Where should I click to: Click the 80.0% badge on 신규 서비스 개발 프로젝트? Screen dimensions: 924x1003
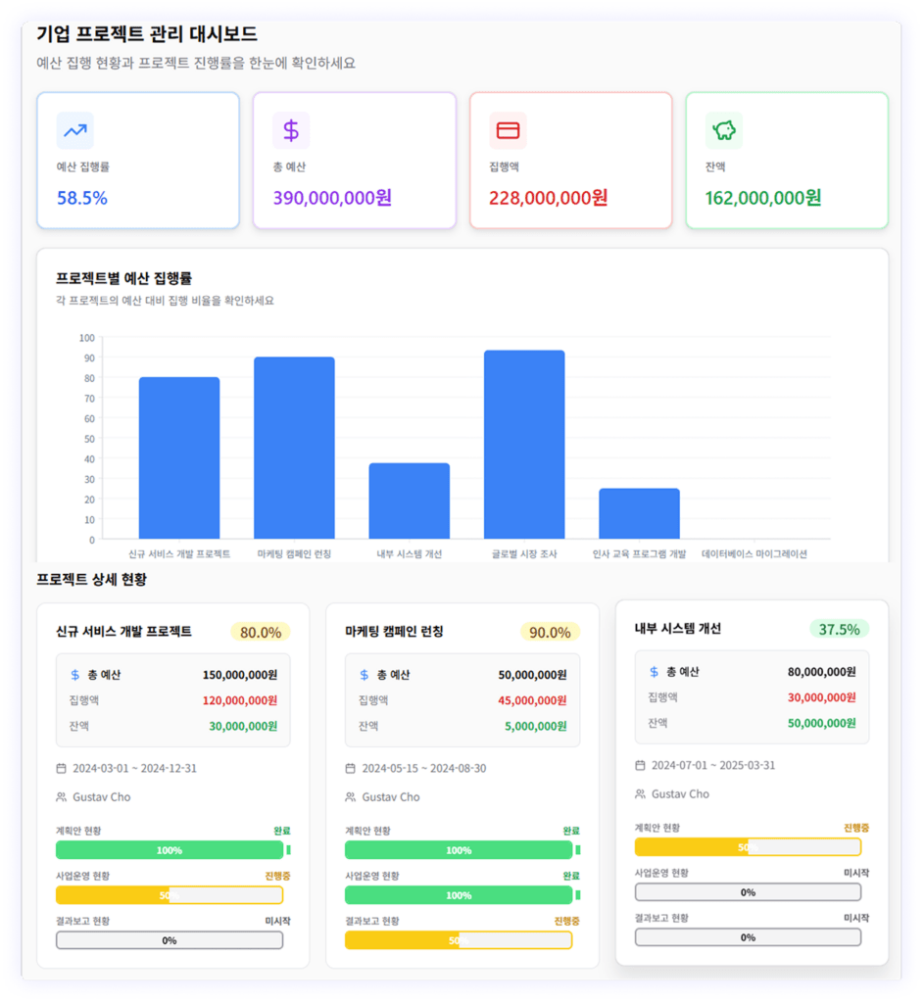tap(261, 632)
